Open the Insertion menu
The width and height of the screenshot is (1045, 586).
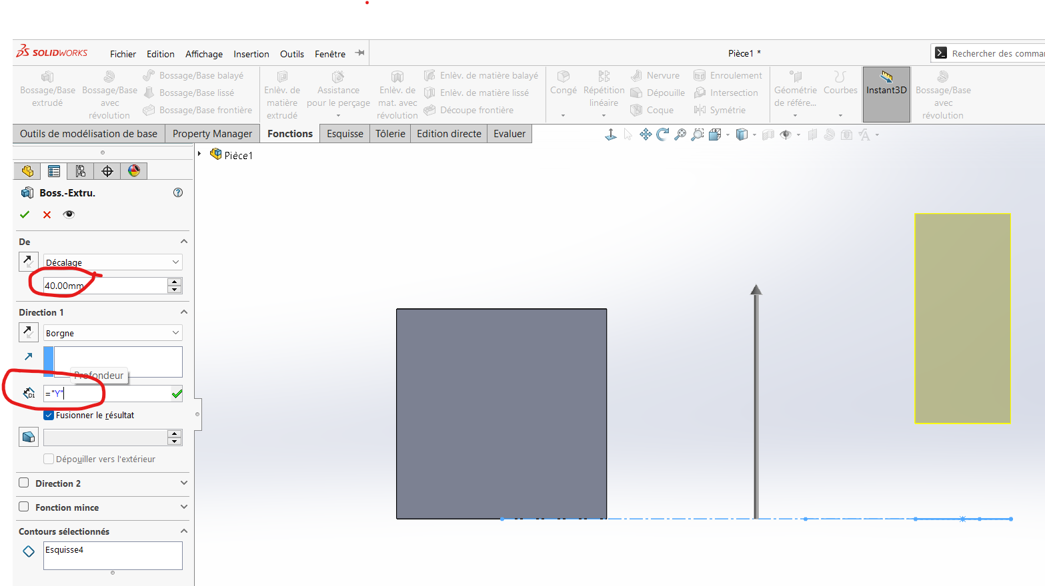[x=251, y=54]
